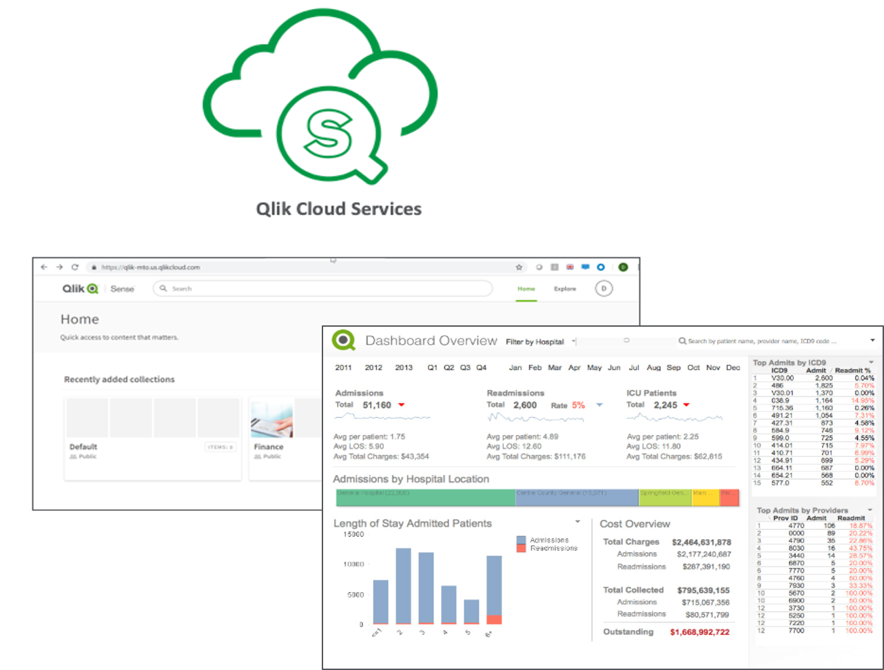This screenshot has width=884, height=670.
Task: Expand the dropdown arrow after the dashboard search
Action: coord(872,341)
